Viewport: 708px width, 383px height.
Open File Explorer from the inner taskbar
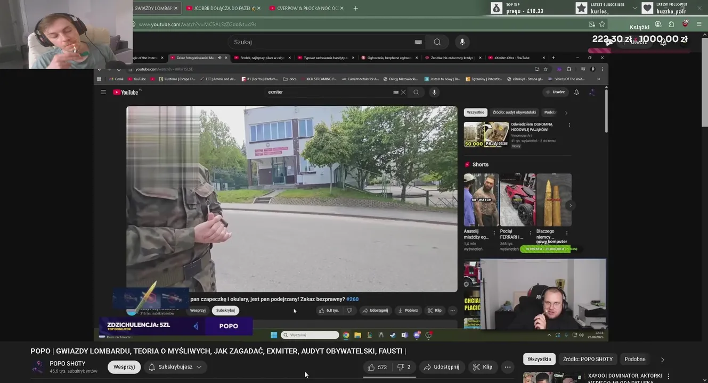click(x=357, y=335)
